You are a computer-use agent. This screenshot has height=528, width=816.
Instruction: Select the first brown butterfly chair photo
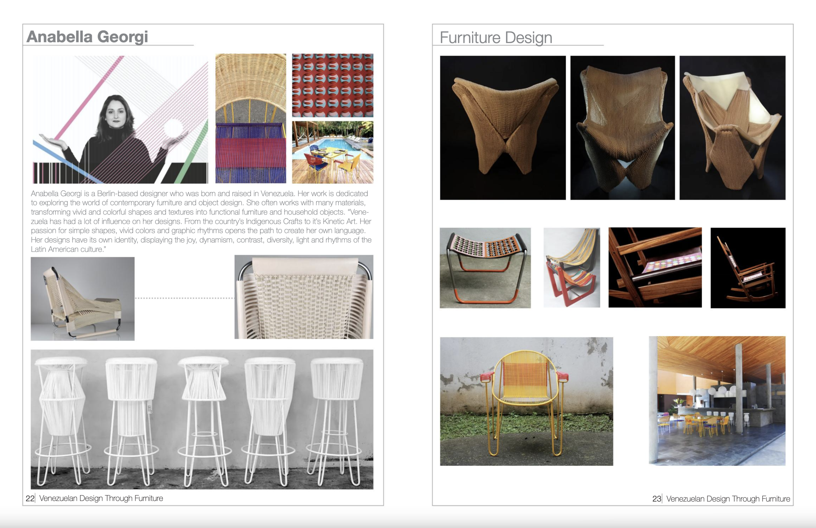503,128
